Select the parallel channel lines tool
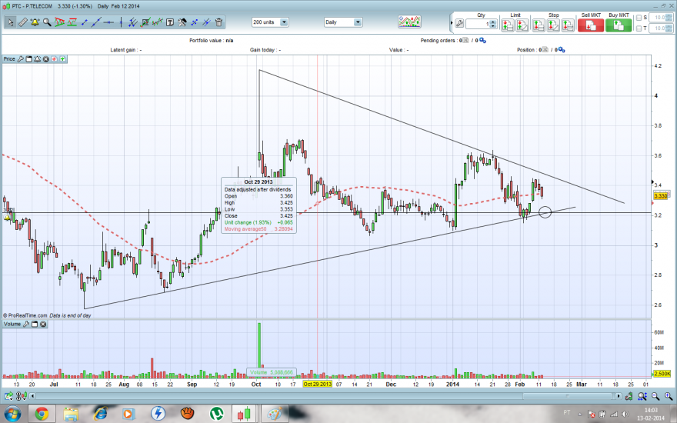The image size is (677, 423). coord(133,22)
